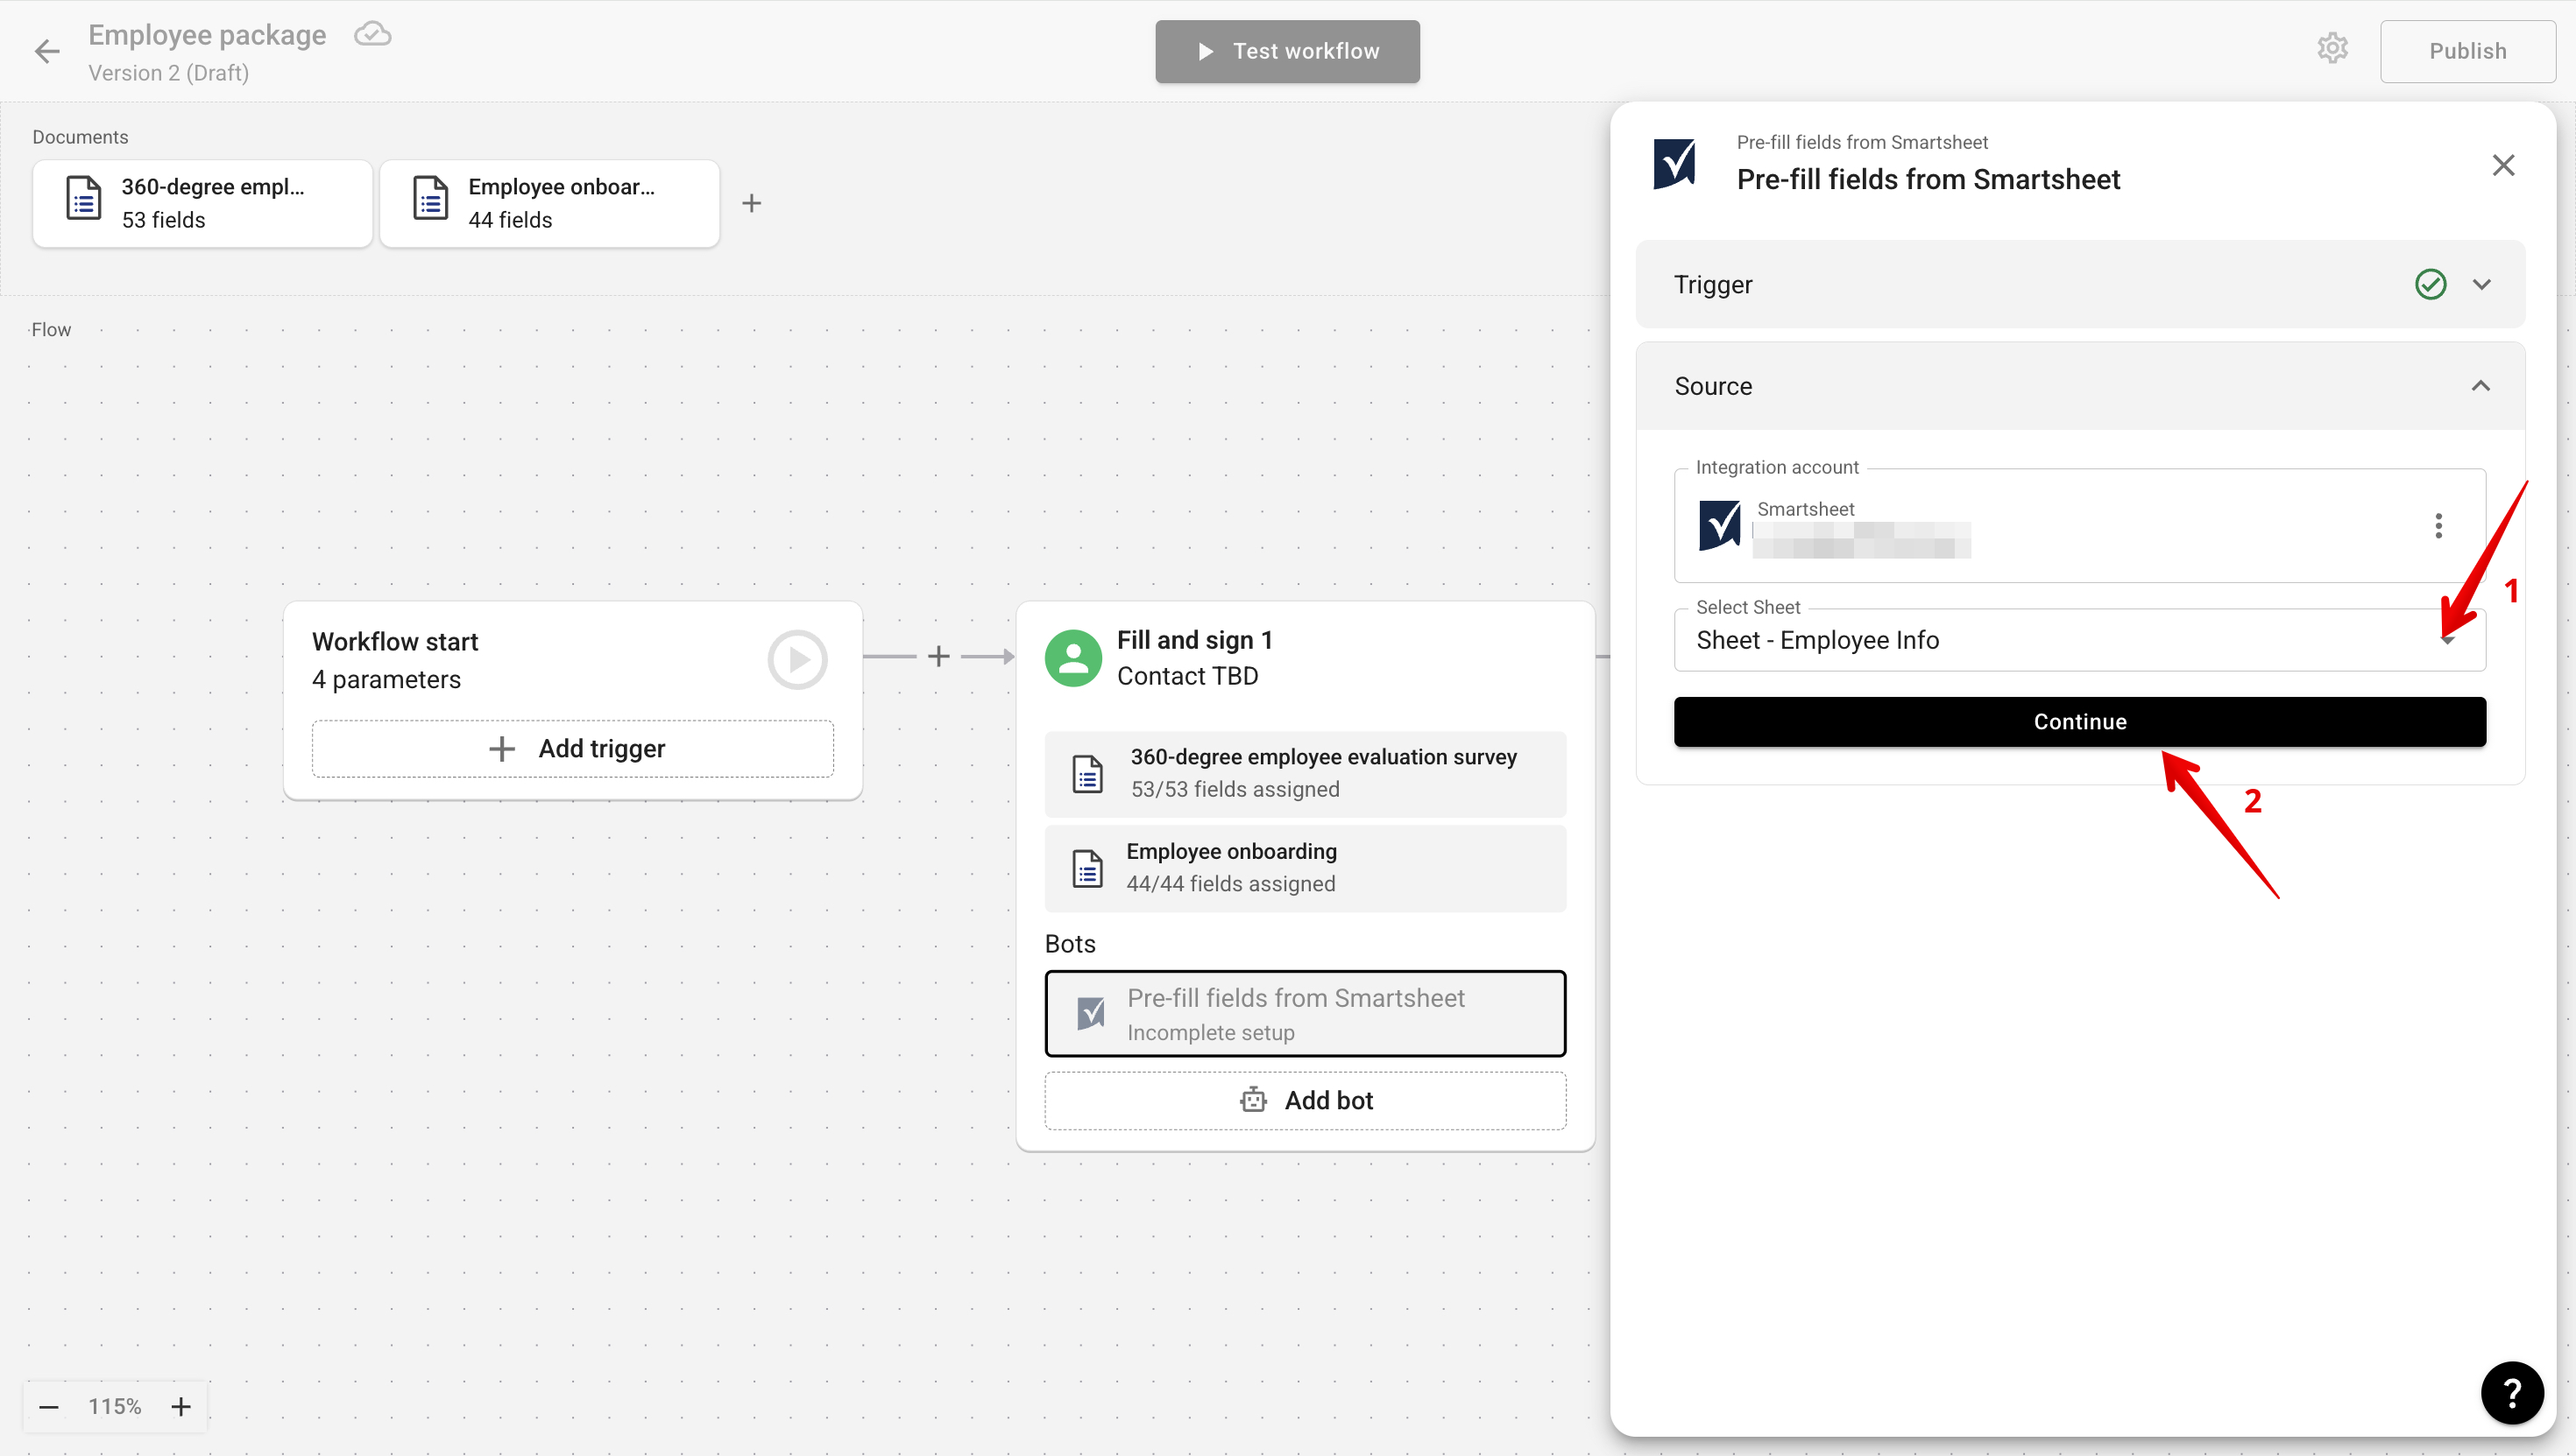Screen dimensions: 2576x1456
Task: Run the Workflow start play icon
Action: pyautogui.click(x=797, y=660)
